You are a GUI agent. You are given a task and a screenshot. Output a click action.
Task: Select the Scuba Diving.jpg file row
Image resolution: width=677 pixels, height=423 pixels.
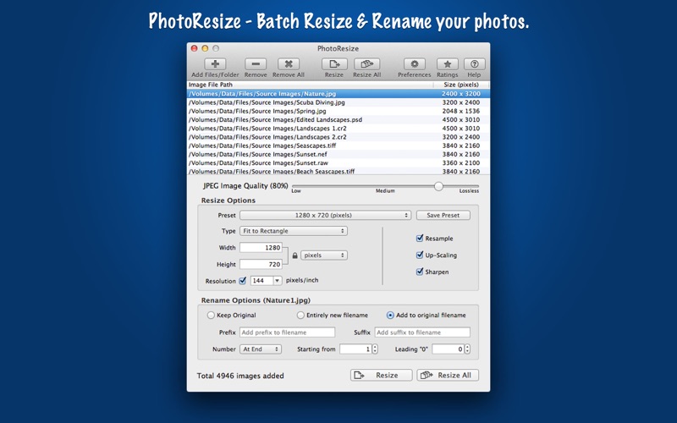(338, 102)
